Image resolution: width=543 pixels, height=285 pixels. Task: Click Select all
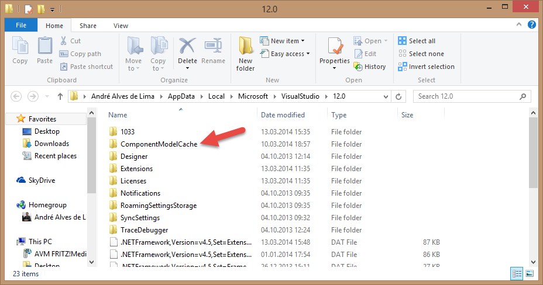417,41
